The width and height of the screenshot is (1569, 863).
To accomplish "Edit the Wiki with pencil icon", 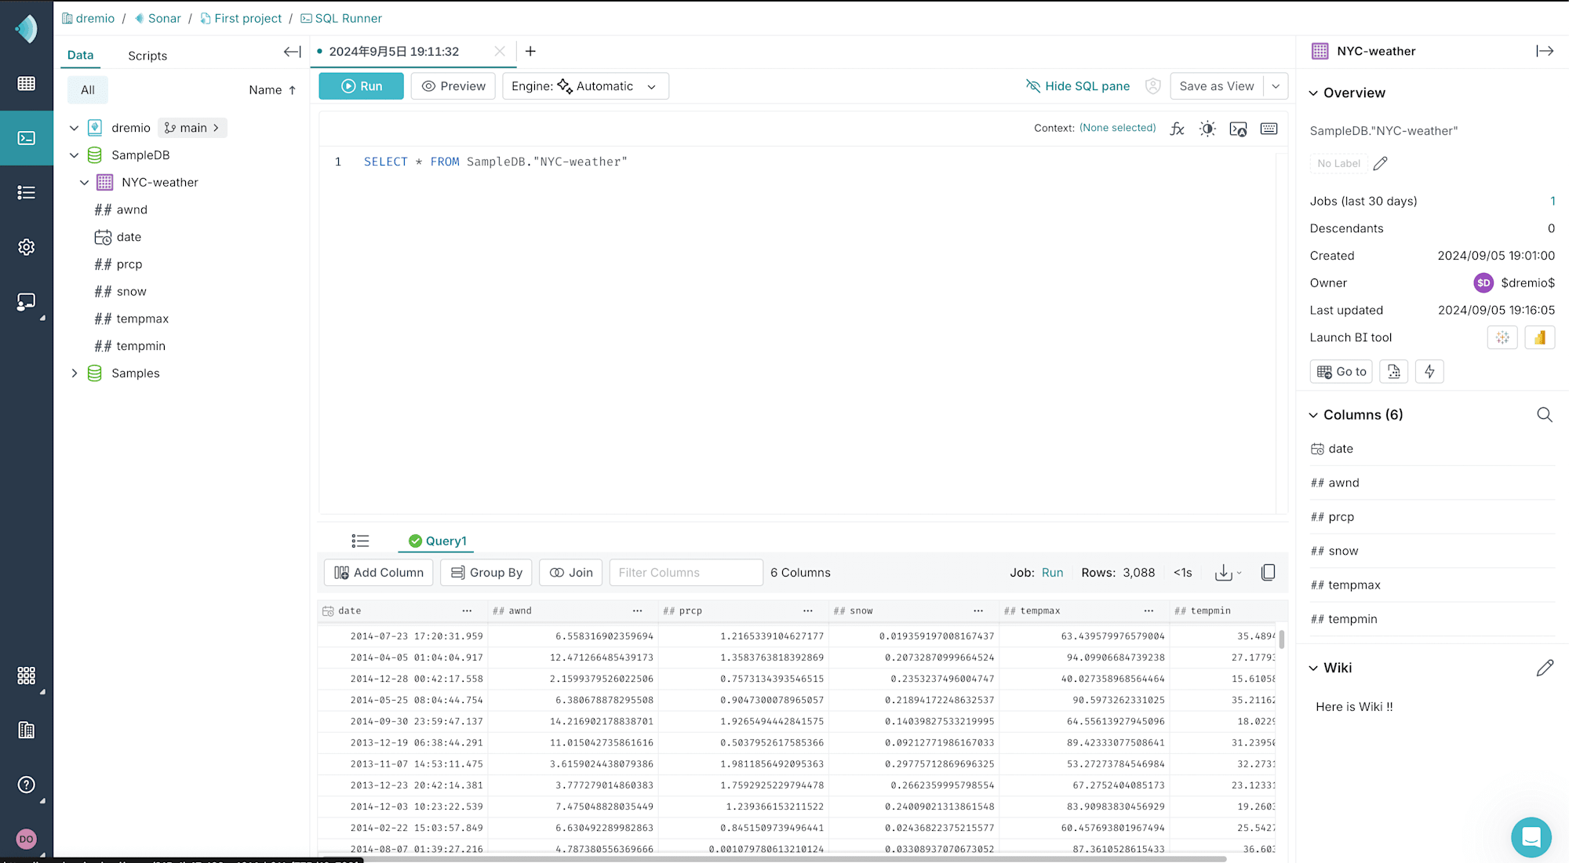I will coord(1545,668).
